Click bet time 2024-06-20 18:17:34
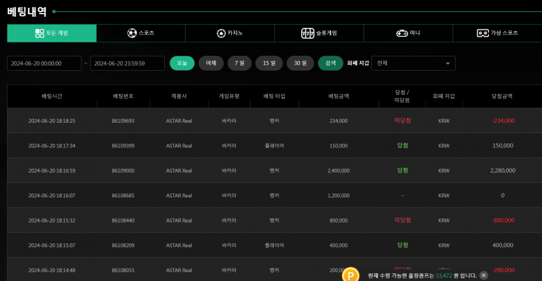Viewport: 542px width, 281px height. click(52, 146)
